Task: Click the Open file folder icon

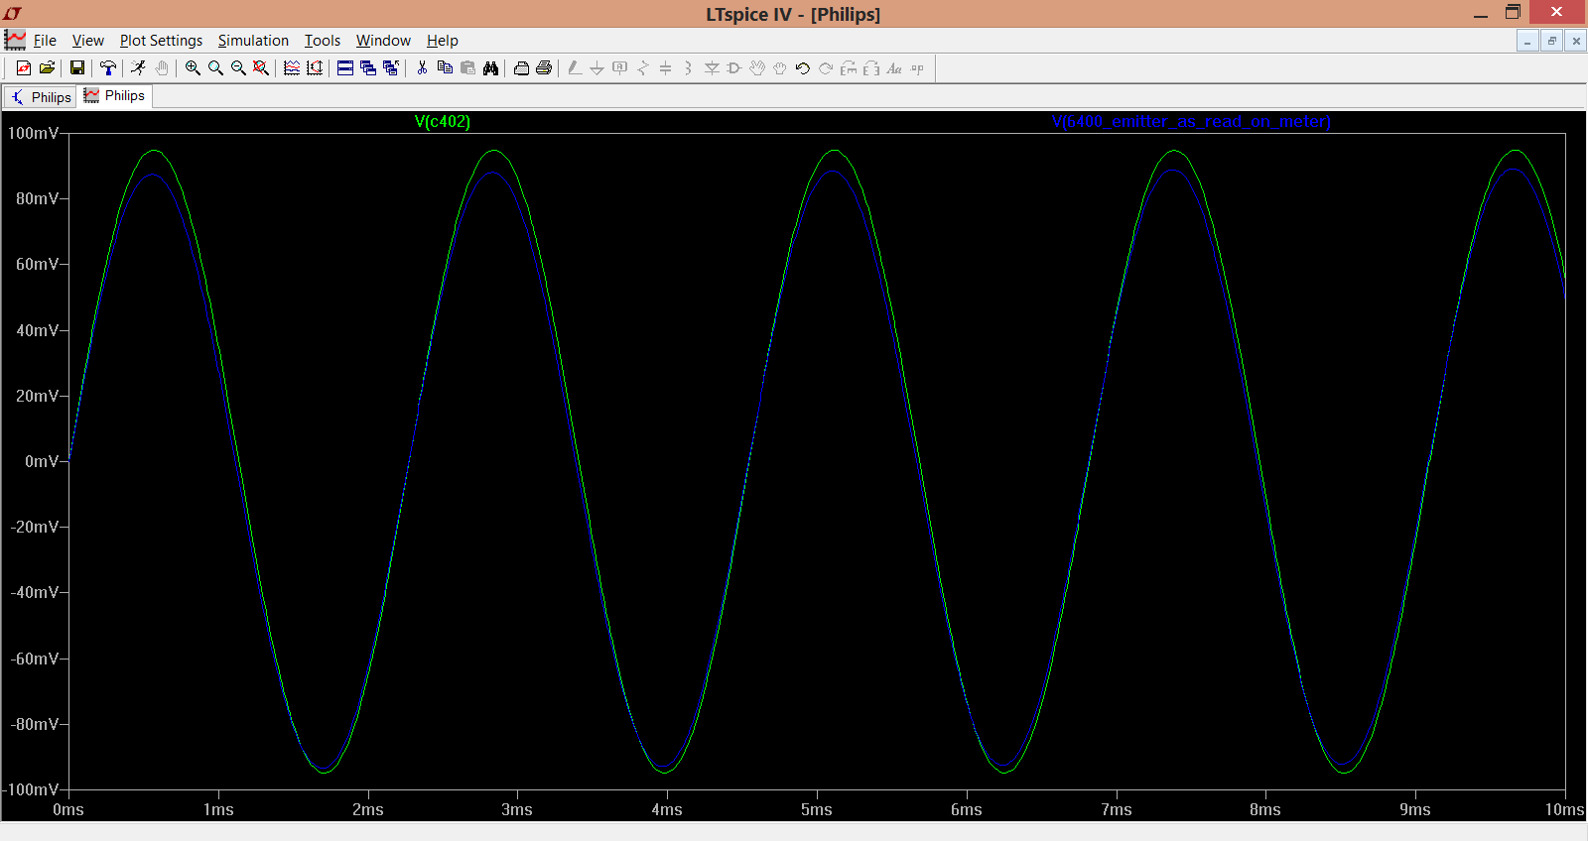Action: pyautogui.click(x=47, y=67)
